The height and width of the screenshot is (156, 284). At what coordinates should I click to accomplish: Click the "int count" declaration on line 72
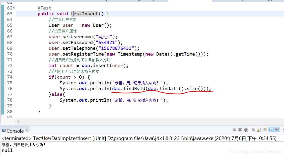pos(61,66)
